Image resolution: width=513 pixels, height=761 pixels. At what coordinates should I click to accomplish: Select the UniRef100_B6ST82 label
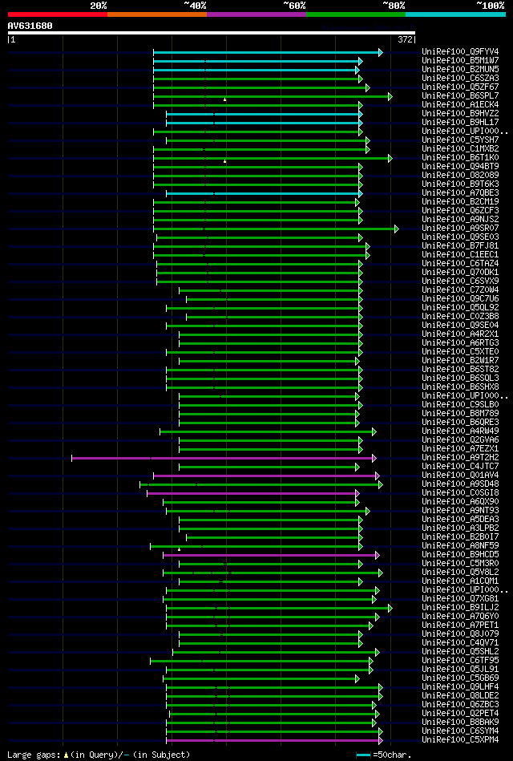tap(460, 370)
